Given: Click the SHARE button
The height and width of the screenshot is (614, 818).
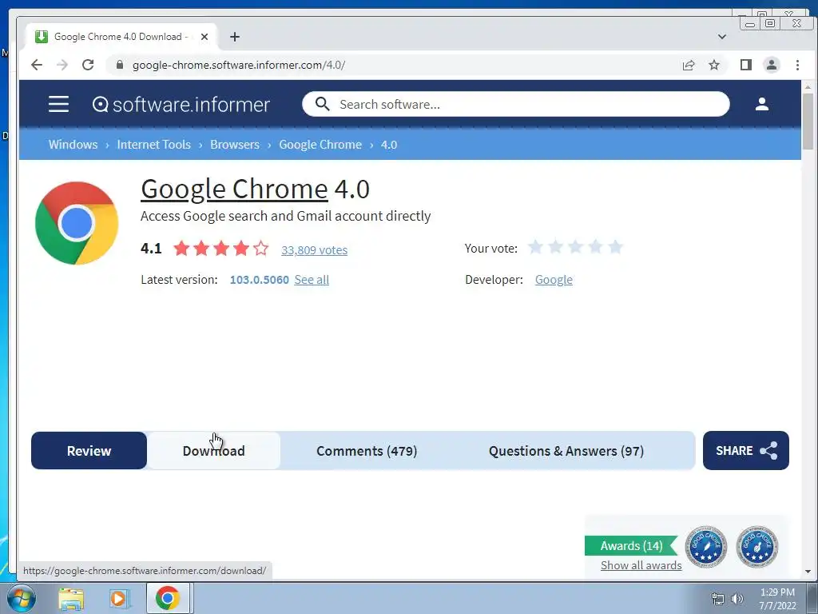Looking at the screenshot, I should click(745, 450).
